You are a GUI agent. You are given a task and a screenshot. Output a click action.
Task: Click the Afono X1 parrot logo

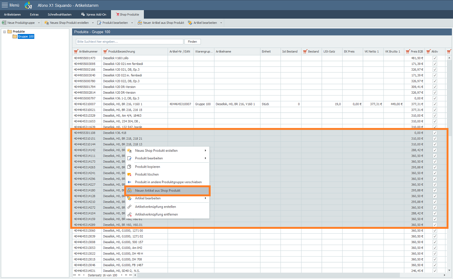coord(28,5)
